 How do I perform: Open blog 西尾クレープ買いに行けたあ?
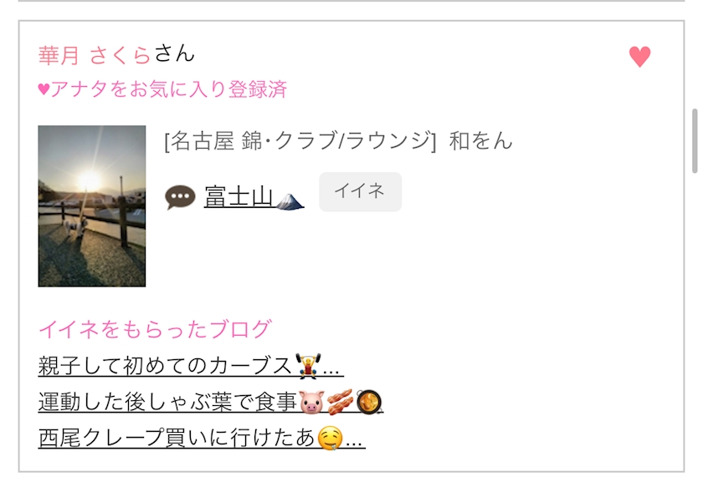pos(202,438)
